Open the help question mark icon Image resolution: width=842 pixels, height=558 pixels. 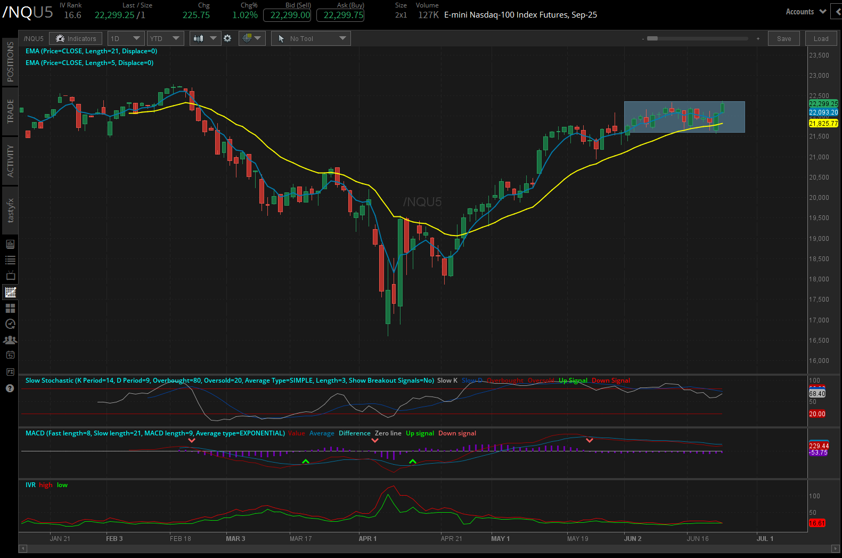coord(10,388)
